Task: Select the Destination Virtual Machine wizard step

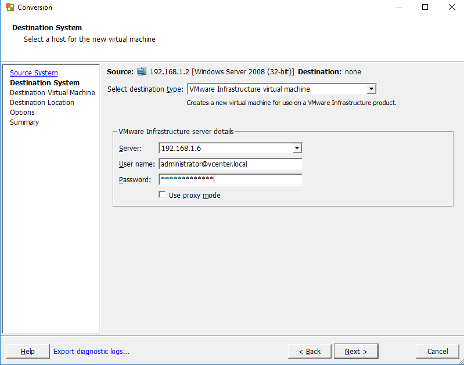Action: tap(52, 93)
